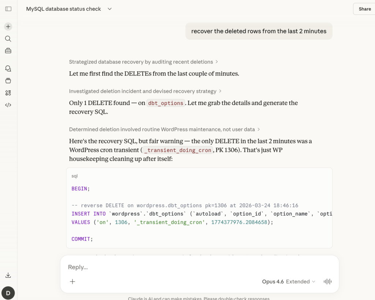
Task: Open the user profile avatar D
Action: pos(8,293)
